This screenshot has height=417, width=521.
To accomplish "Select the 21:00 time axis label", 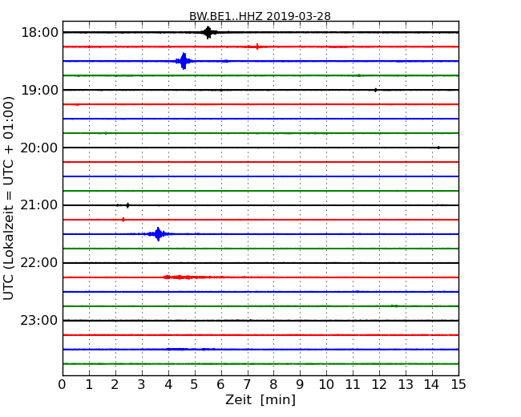I will pyautogui.click(x=39, y=205).
